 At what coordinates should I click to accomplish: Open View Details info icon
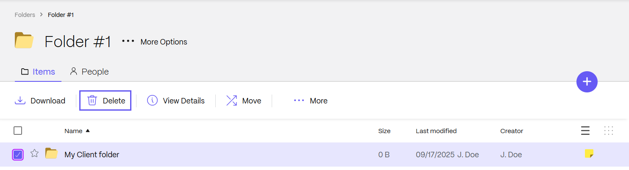(x=152, y=100)
